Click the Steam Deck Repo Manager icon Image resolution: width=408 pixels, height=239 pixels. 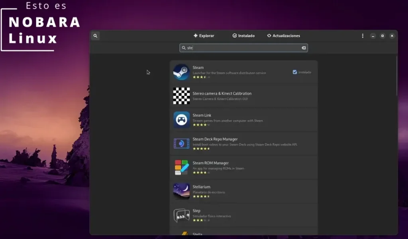pos(181,144)
